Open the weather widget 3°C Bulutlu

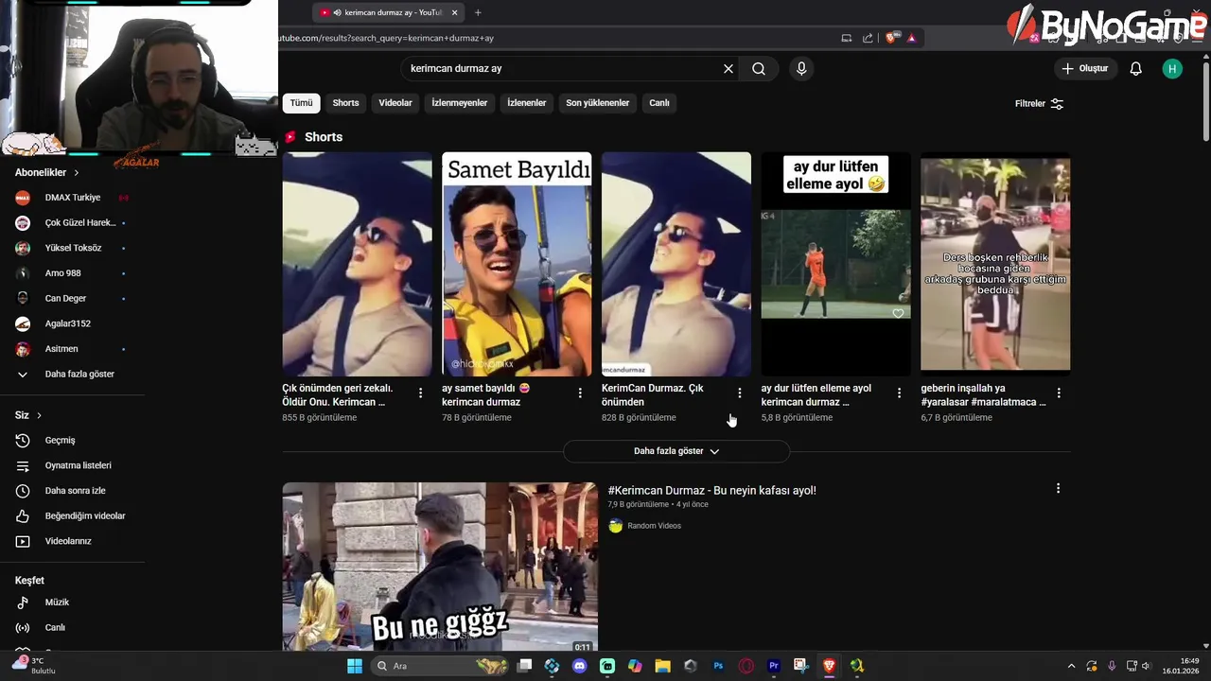[33, 666]
